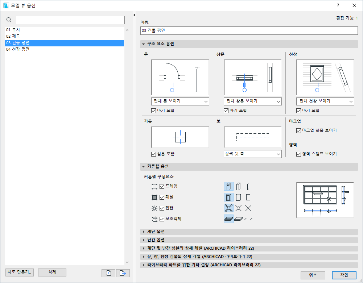Select the contour-only panel display mode icon
363x283 pixels.
pyautogui.click(x=248, y=197)
